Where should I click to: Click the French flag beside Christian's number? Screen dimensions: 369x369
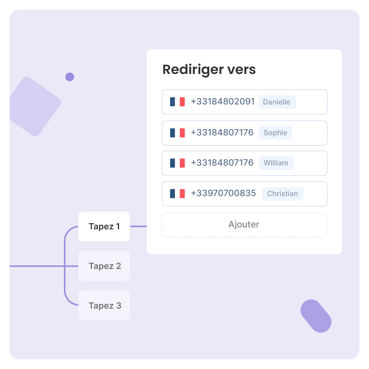[177, 193]
